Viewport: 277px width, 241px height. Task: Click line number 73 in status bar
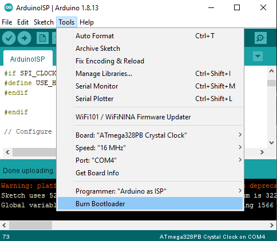[6, 237]
